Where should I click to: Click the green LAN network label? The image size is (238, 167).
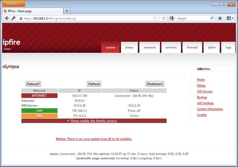click(x=39, y=110)
